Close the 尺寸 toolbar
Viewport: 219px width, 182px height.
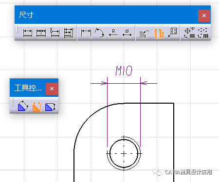(x=204, y=16)
